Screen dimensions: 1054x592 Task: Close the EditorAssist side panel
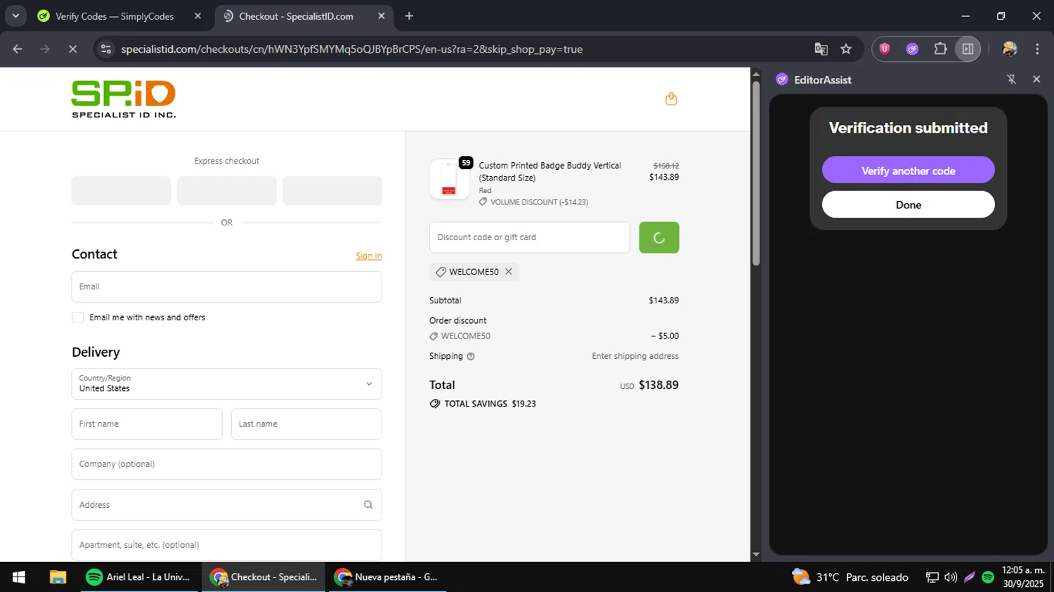click(1036, 79)
